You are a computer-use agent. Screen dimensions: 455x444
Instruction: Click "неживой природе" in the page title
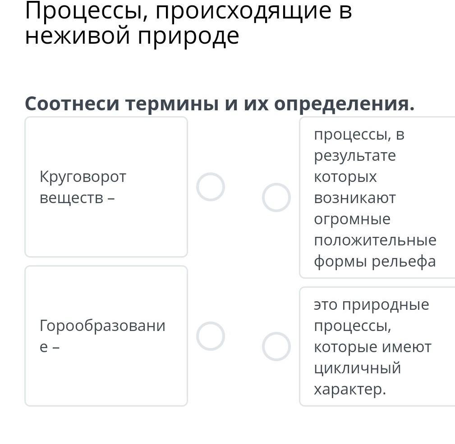(x=132, y=36)
